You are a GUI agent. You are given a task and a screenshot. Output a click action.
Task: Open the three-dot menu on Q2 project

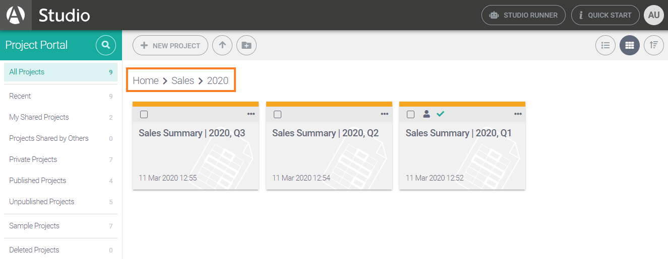[385, 114]
